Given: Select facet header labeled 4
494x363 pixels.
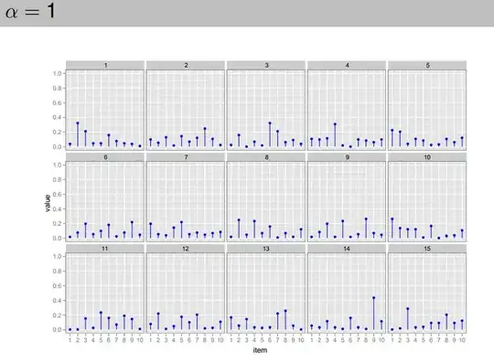Looking at the screenshot, I should pos(347,65).
